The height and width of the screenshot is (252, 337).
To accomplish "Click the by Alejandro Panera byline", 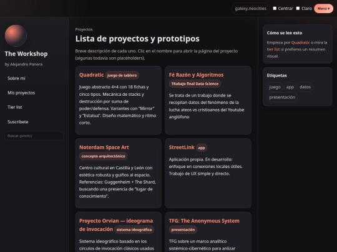I will click(x=24, y=64).
